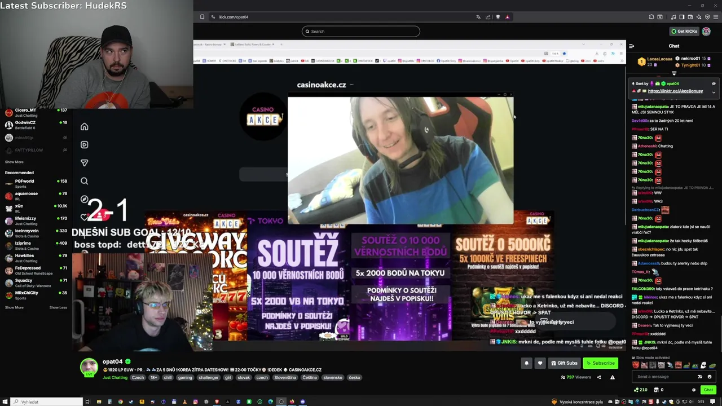Follow channel with the heart button

[540, 363]
